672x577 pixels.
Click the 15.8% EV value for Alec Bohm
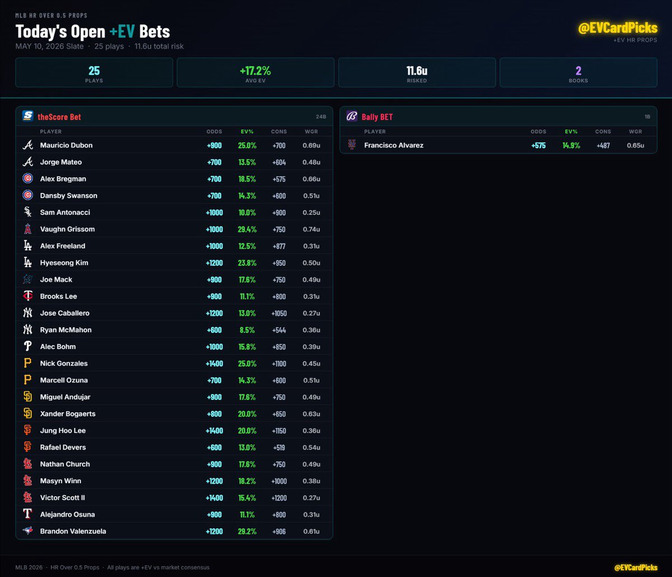[x=247, y=346]
